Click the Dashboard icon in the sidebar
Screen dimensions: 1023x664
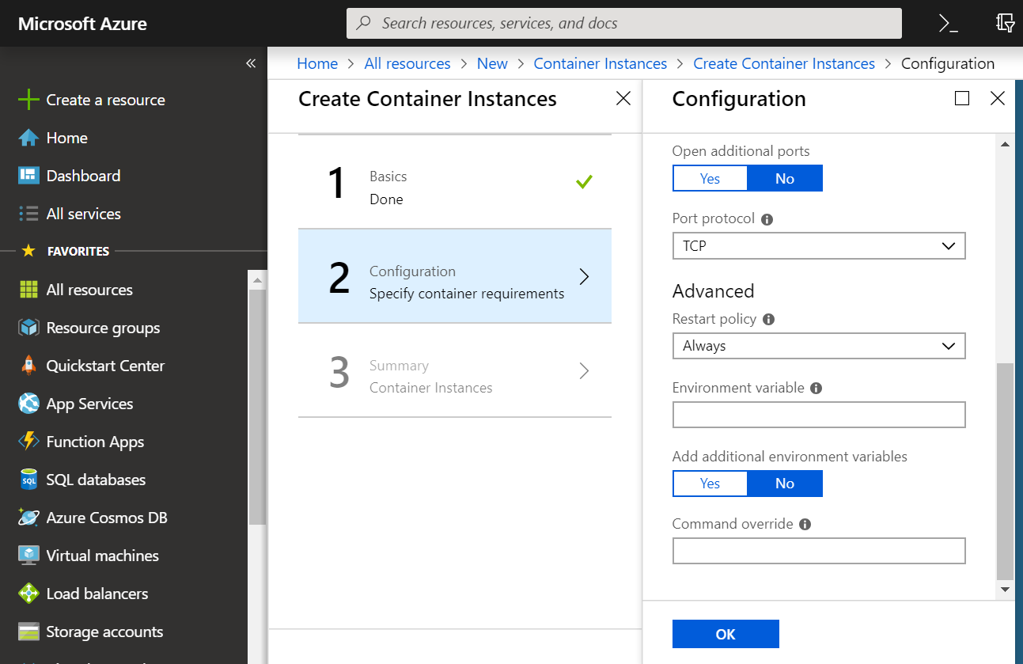tap(28, 176)
